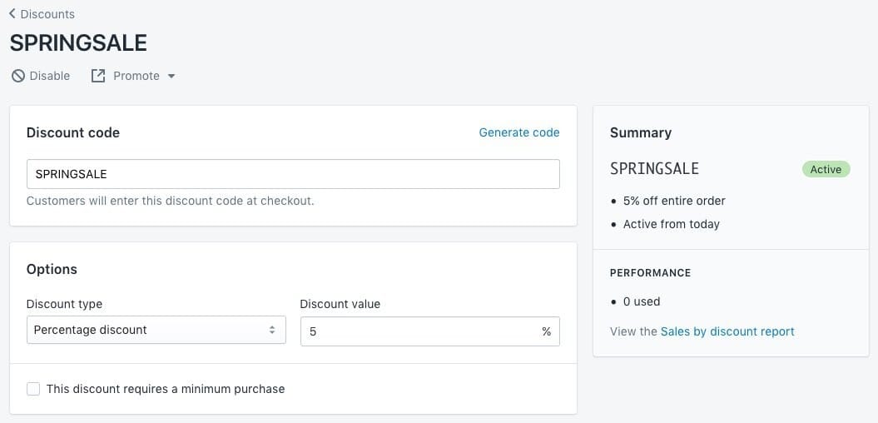This screenshot has width=878, height=423.
Task: Enable the minimum purchase requirement checkbox
Action: click(x=33, y=389)
